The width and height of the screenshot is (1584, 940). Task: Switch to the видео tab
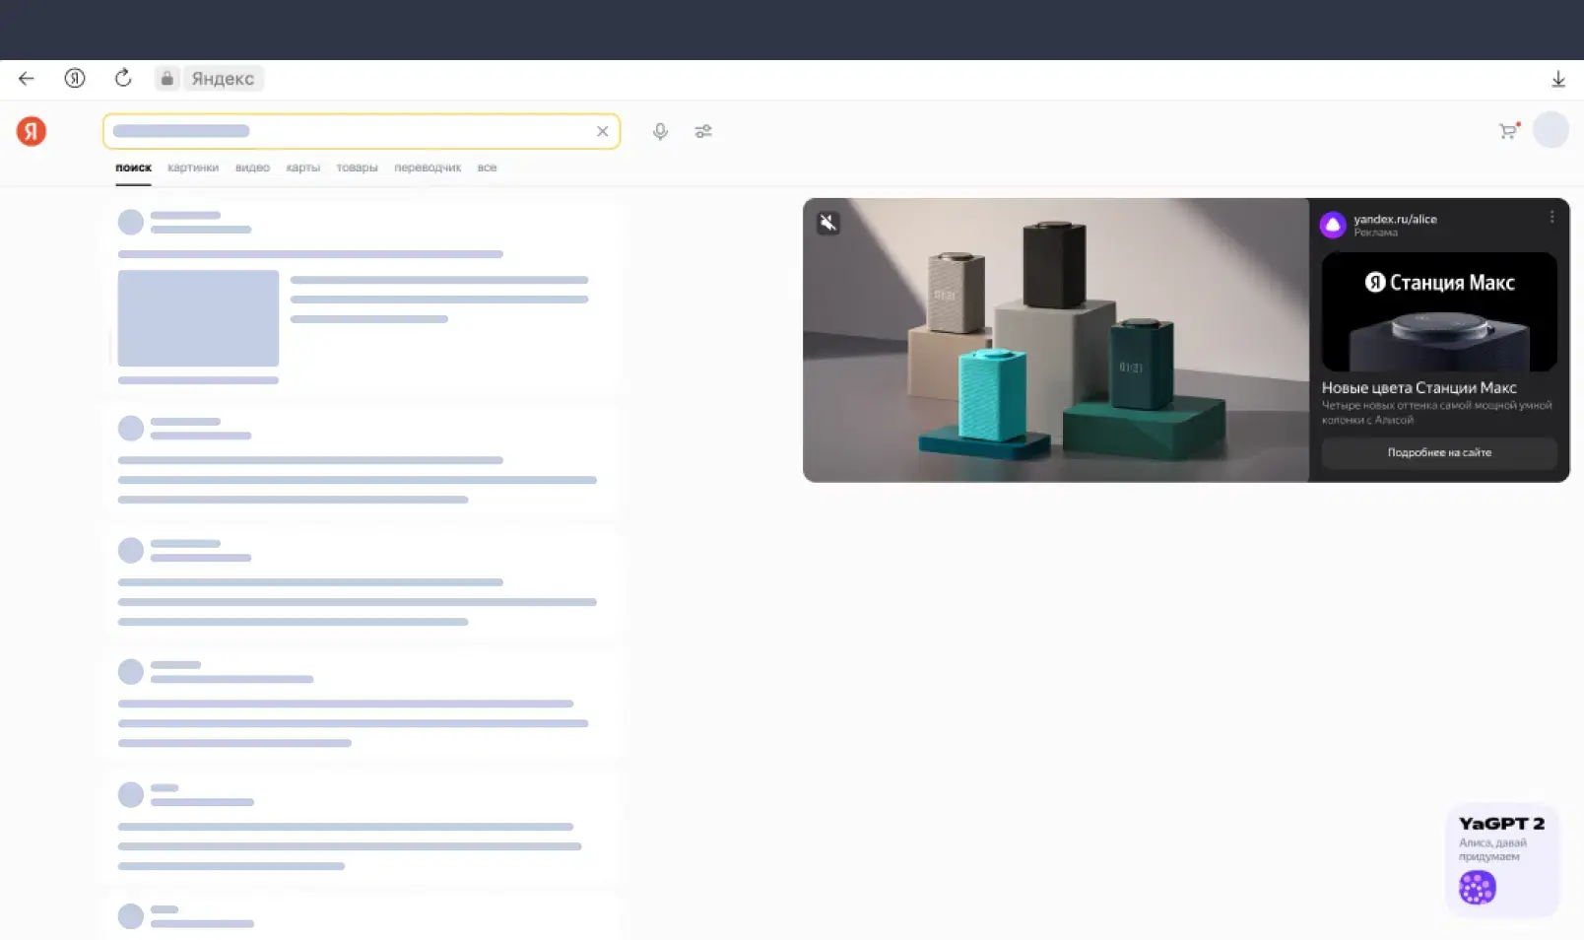pyautogui.click(x=252, y=168)
